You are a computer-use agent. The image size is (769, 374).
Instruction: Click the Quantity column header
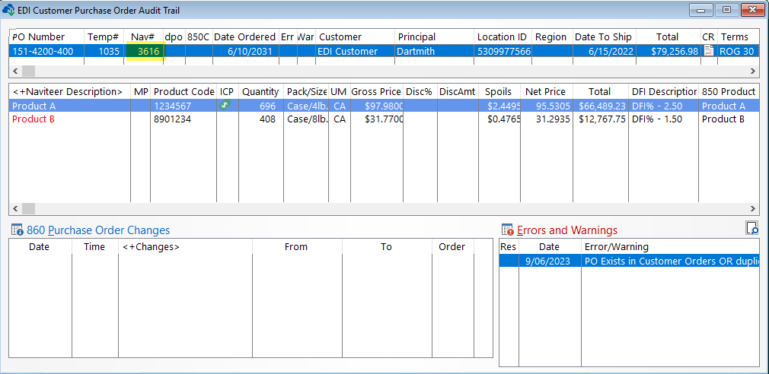260,91
